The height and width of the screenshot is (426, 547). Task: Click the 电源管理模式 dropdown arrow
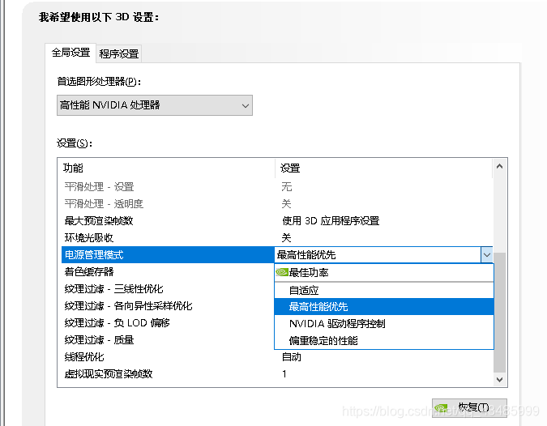(x=487, y=255)
